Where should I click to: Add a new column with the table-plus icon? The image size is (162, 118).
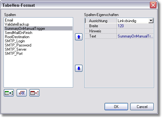tap(9, 93)
